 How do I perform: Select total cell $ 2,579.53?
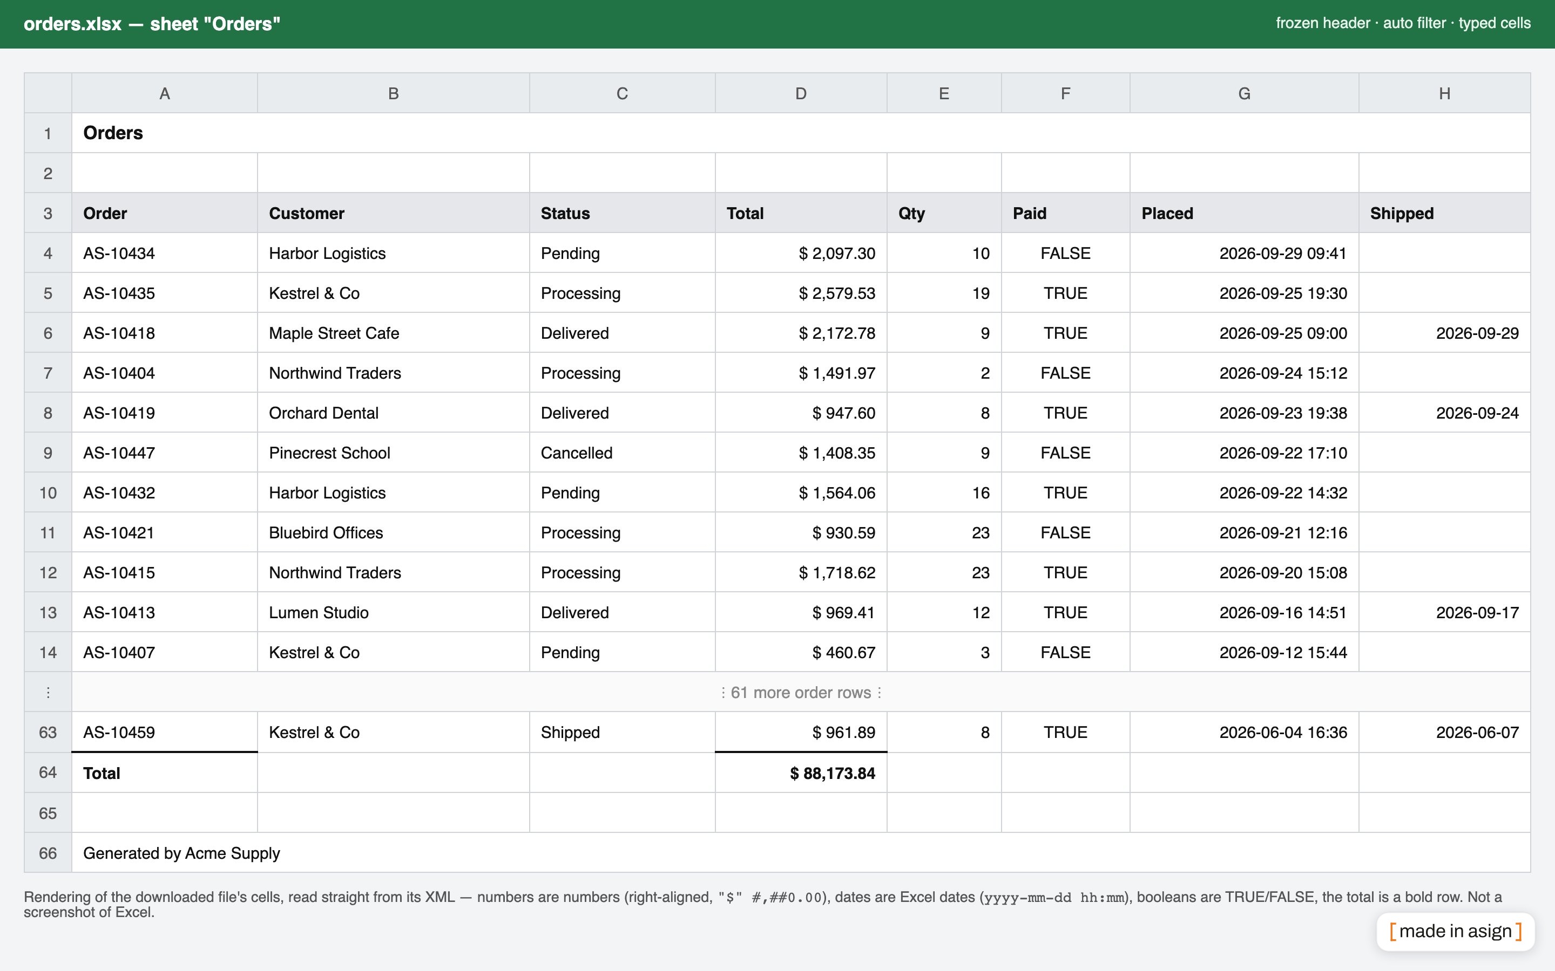coord(801,293)
